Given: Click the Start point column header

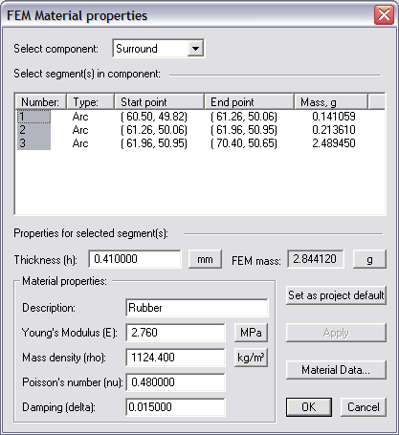Looking at the screenshot, I should click(x=159, y=102).
